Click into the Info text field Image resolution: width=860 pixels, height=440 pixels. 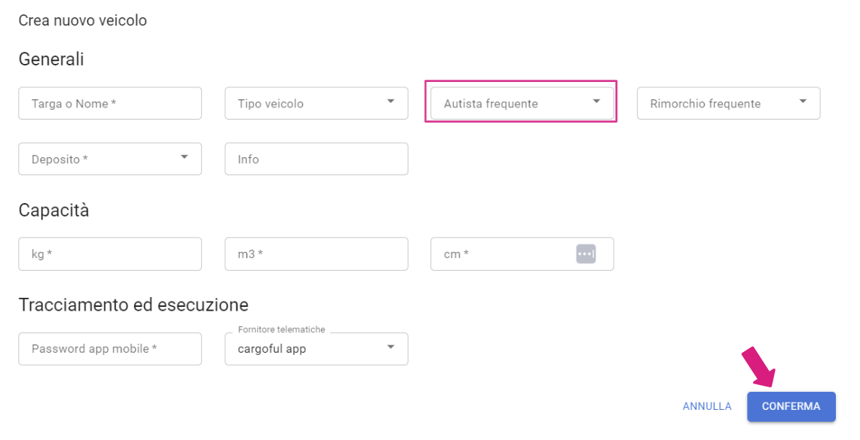click(x=317, y=159)
